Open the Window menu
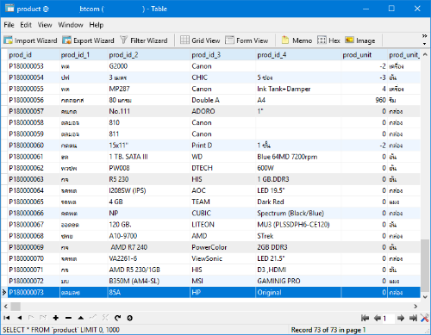Screen dimensions: 431x335 tap(71, 25)
